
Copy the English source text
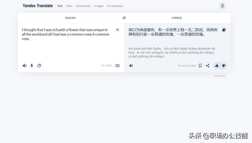tap(39, 66)
